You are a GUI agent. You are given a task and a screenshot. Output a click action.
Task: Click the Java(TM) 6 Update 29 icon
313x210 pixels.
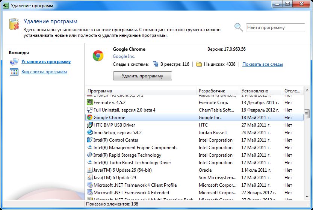(x=90, y=178)
